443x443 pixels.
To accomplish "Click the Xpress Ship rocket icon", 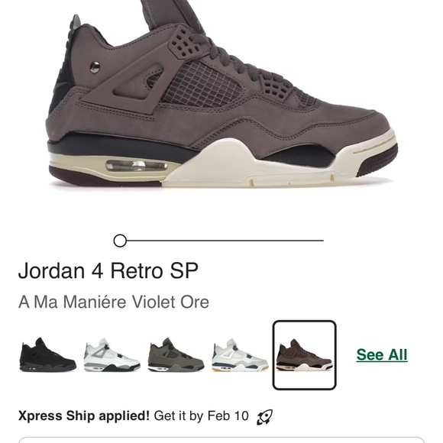I will (x=264, y=417).
